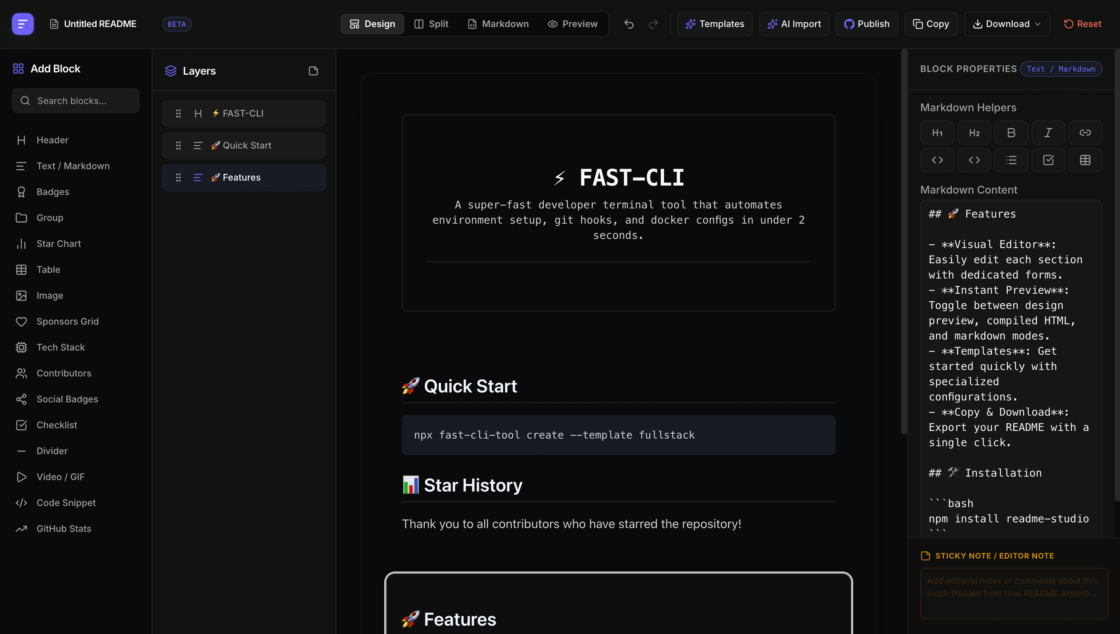Open the Templates gallery
The height and width of the screenshot is (634, 1120).
point(714,24)
